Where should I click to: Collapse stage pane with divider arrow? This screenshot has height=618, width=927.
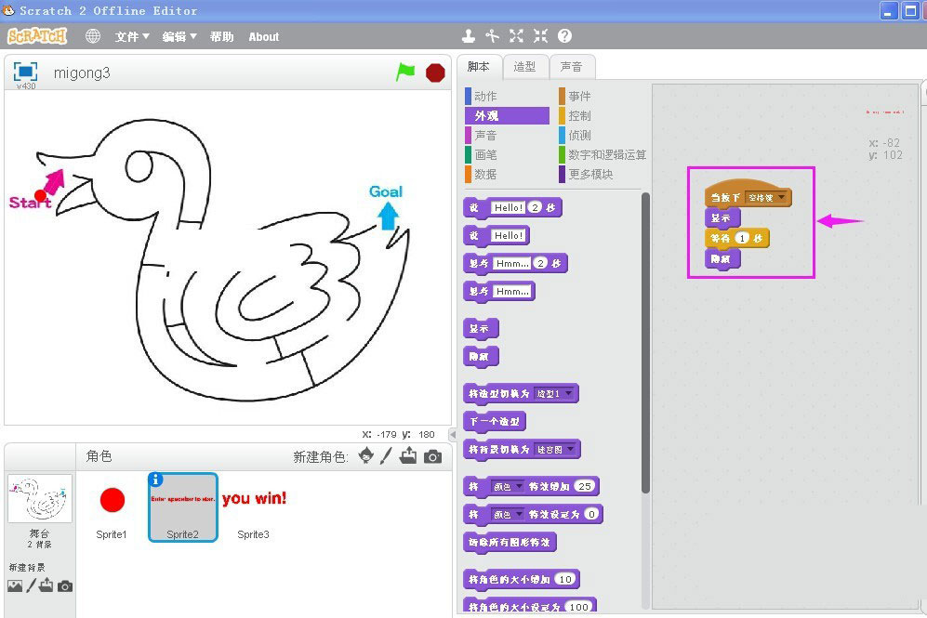pyautogui.click(x=454, y=435)
